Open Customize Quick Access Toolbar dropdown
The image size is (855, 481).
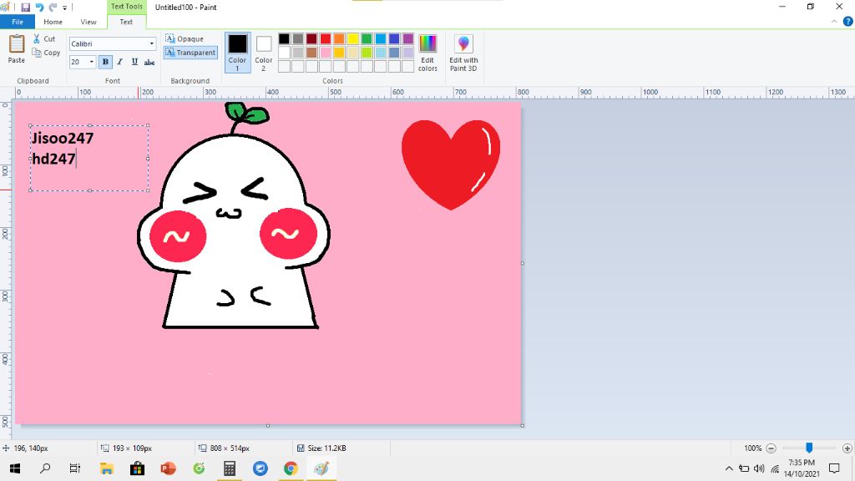[x=64, y=8]
